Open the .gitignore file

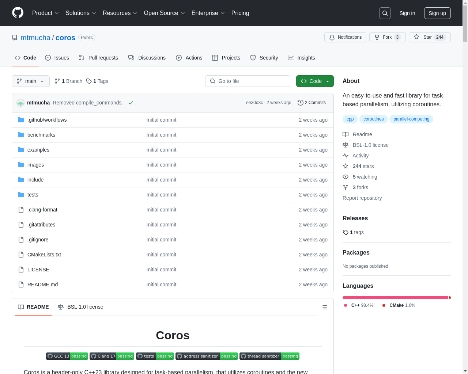[38, 240]
